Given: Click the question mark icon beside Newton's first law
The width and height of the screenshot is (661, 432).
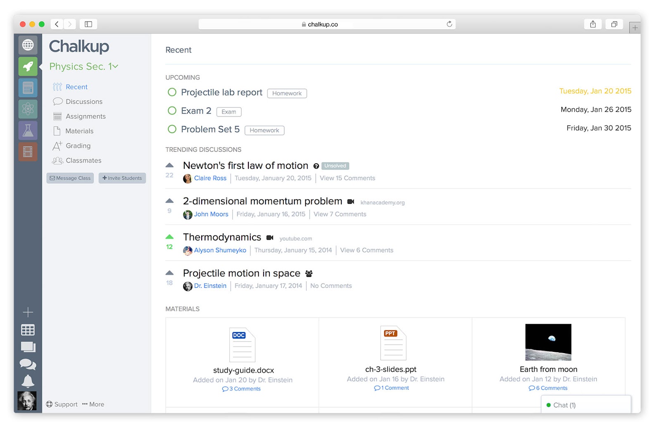Looking at the screenshot, I should [x=316, y=166].
